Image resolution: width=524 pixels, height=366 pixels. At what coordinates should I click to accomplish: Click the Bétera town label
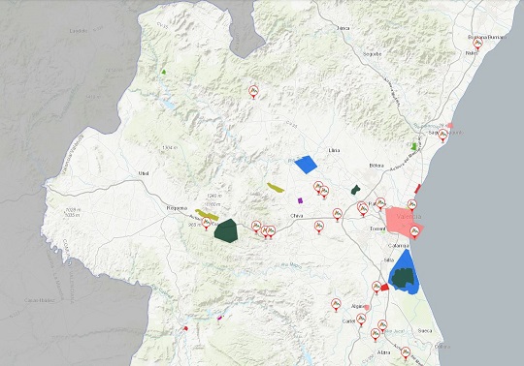[377, 166]
